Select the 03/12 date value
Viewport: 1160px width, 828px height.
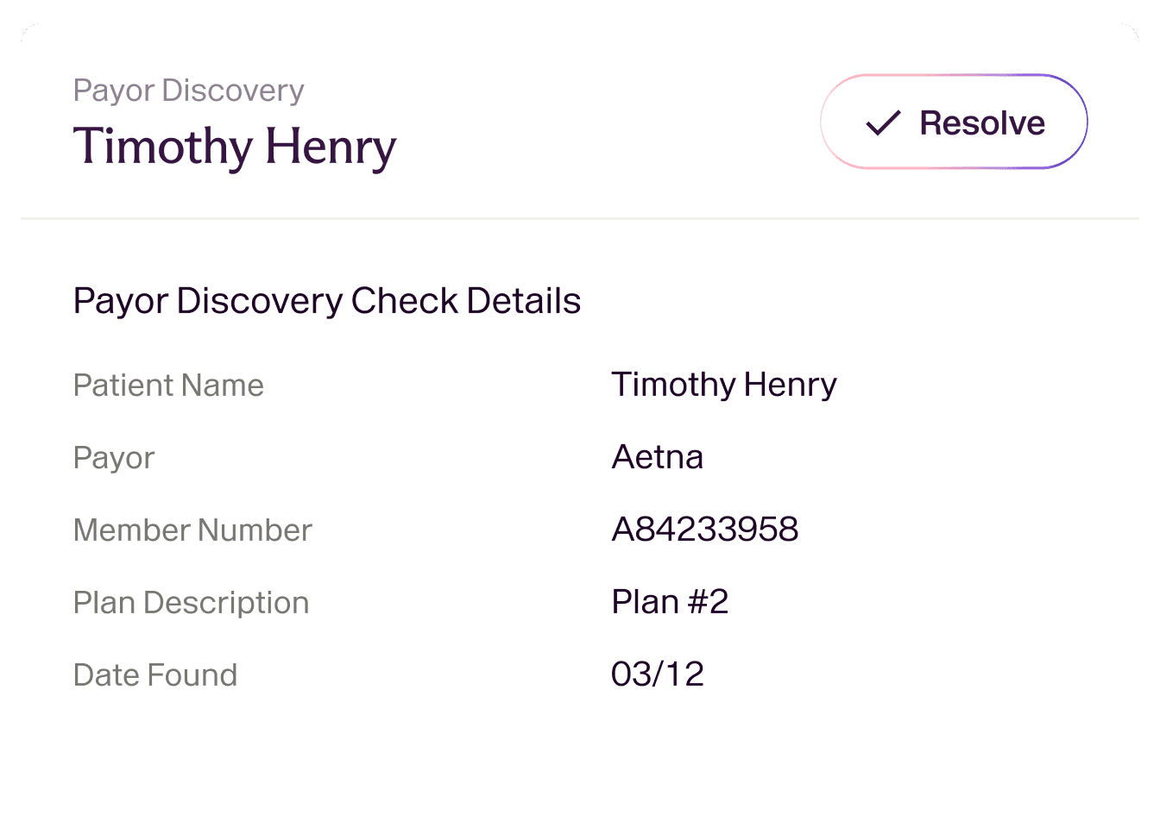click(657, 674)
